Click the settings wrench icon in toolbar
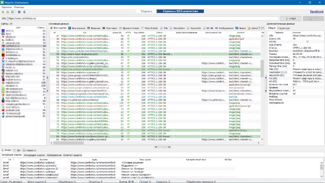 3,12
